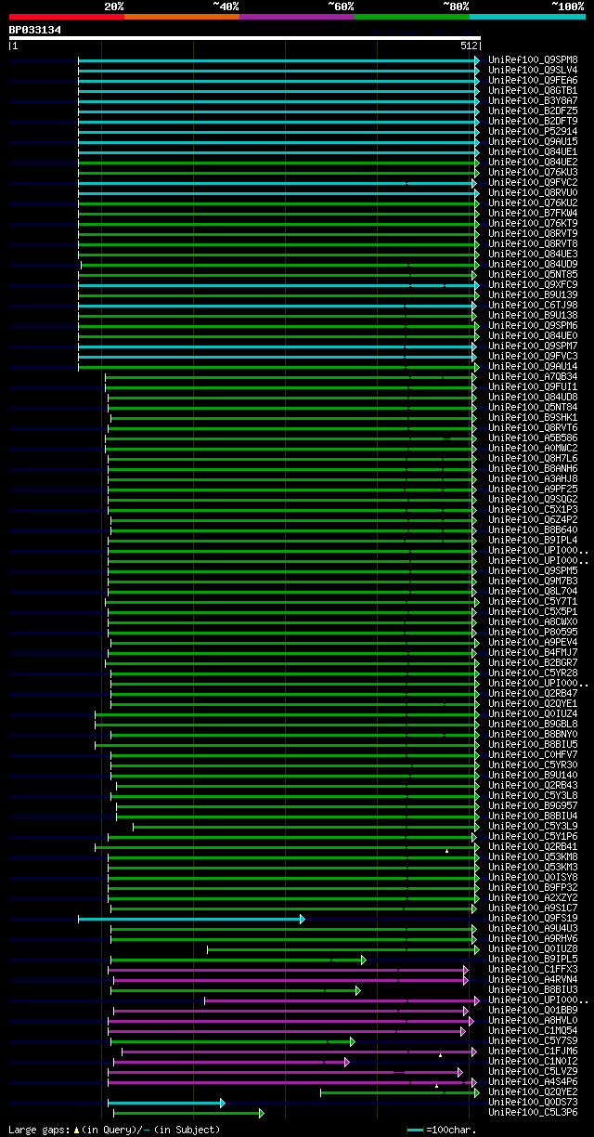The width and height of the screenshot is (594, 1137).
Task: Click the green alignment bar for UniRef100_B9IPL5
Action: click(x=238, y=960)
